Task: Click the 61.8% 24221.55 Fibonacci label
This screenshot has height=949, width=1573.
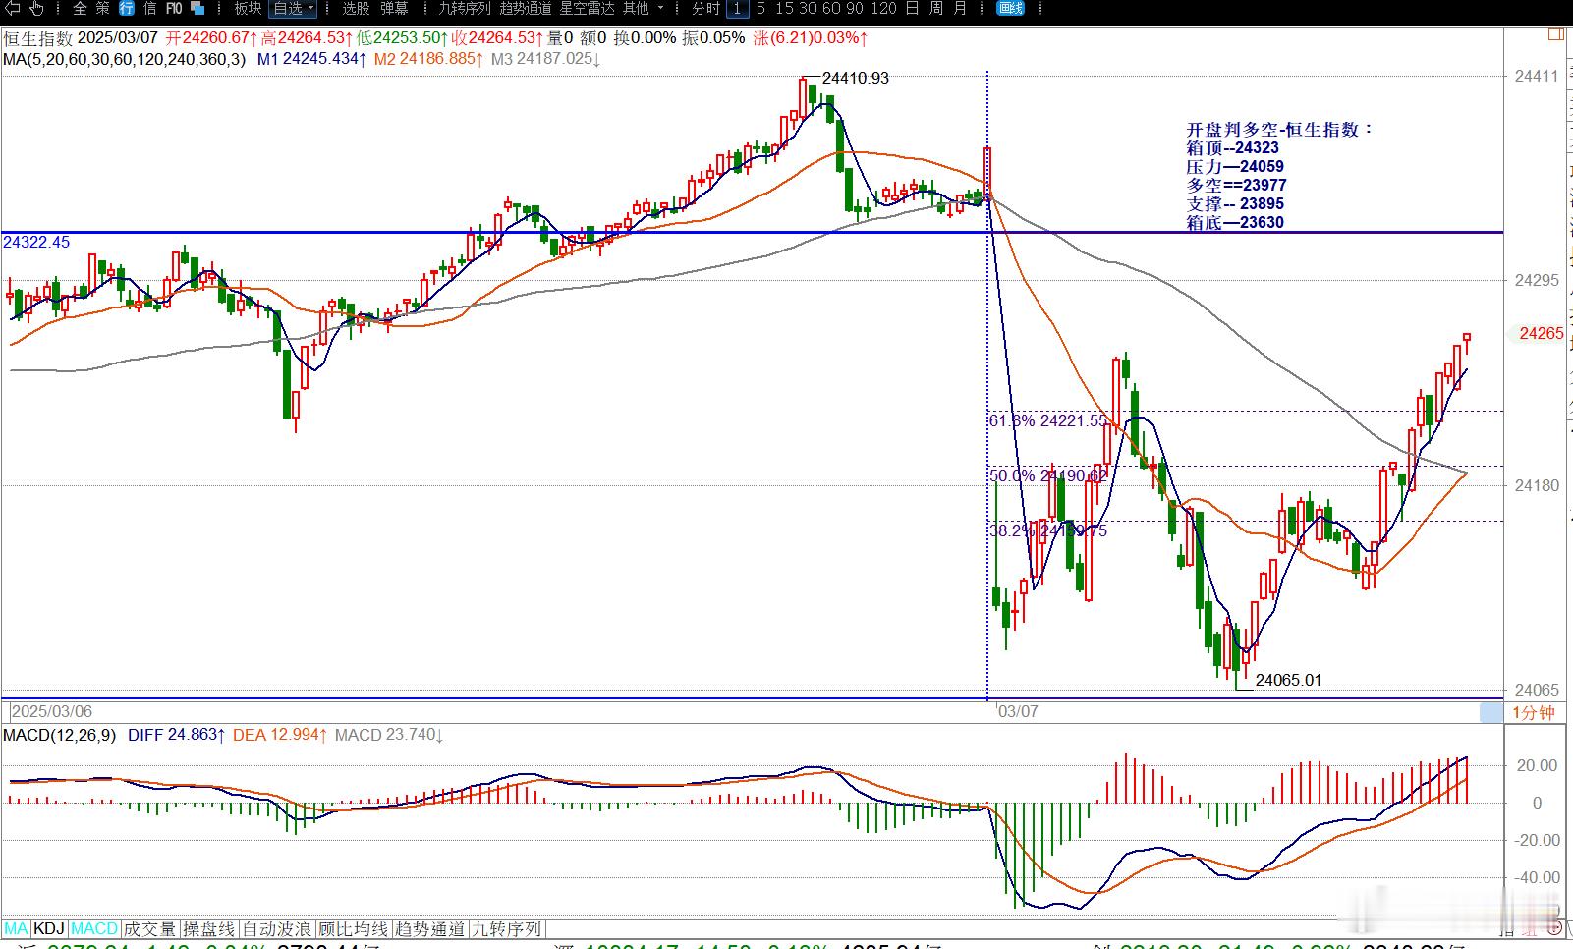Action: click(1047, 420)
